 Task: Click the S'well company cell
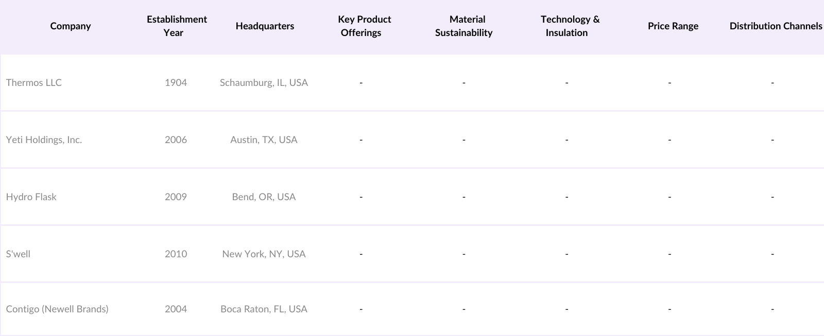(18, 254)
